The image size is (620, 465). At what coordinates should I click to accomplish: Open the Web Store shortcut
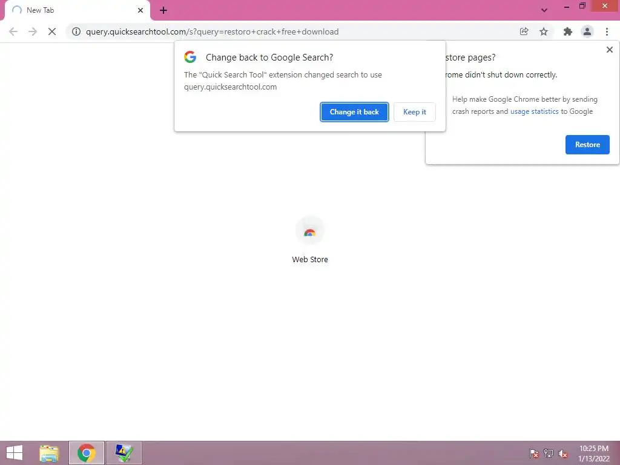[309, 240]
